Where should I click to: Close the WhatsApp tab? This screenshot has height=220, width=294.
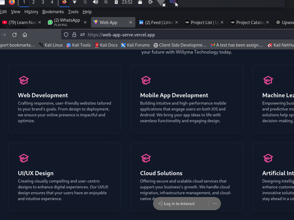[x=85, y=22]
